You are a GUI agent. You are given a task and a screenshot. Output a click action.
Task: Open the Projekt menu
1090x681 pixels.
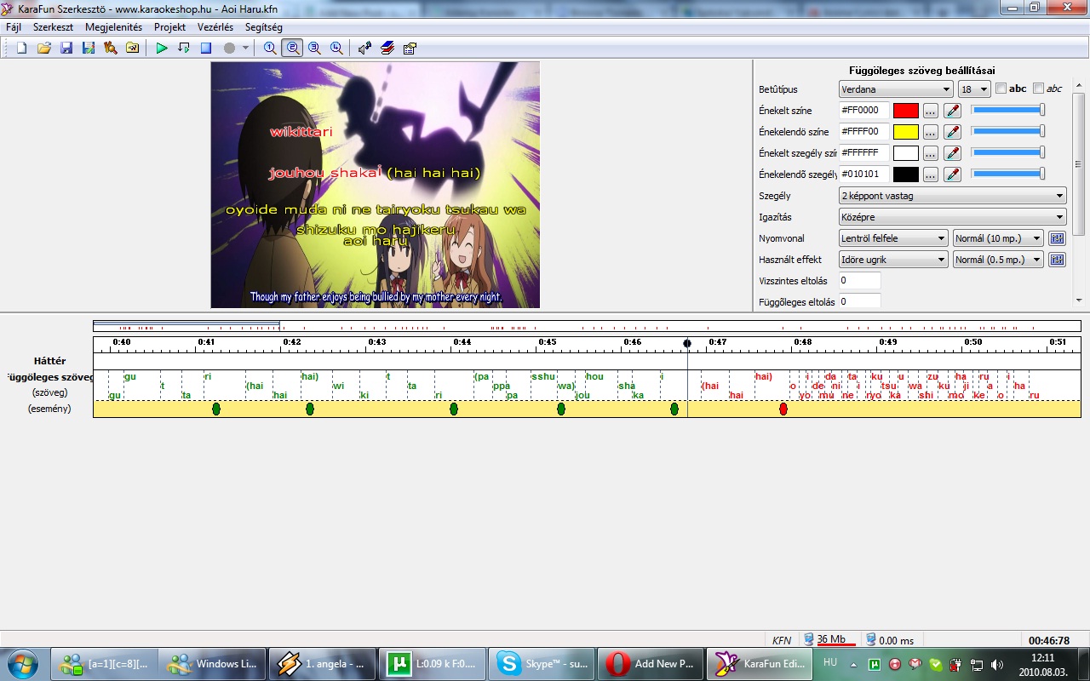(169, 27)
